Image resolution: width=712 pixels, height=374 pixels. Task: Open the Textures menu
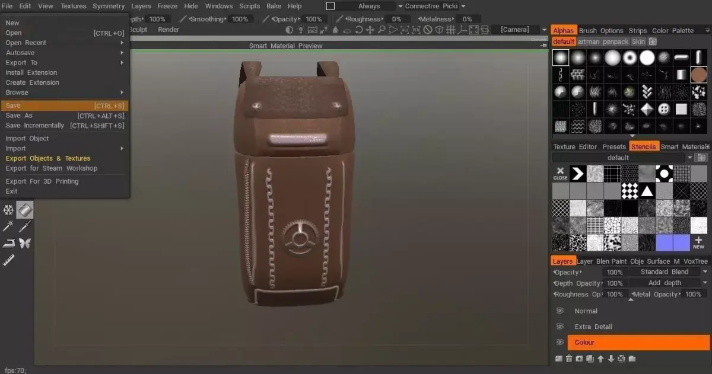click(73, 6)
